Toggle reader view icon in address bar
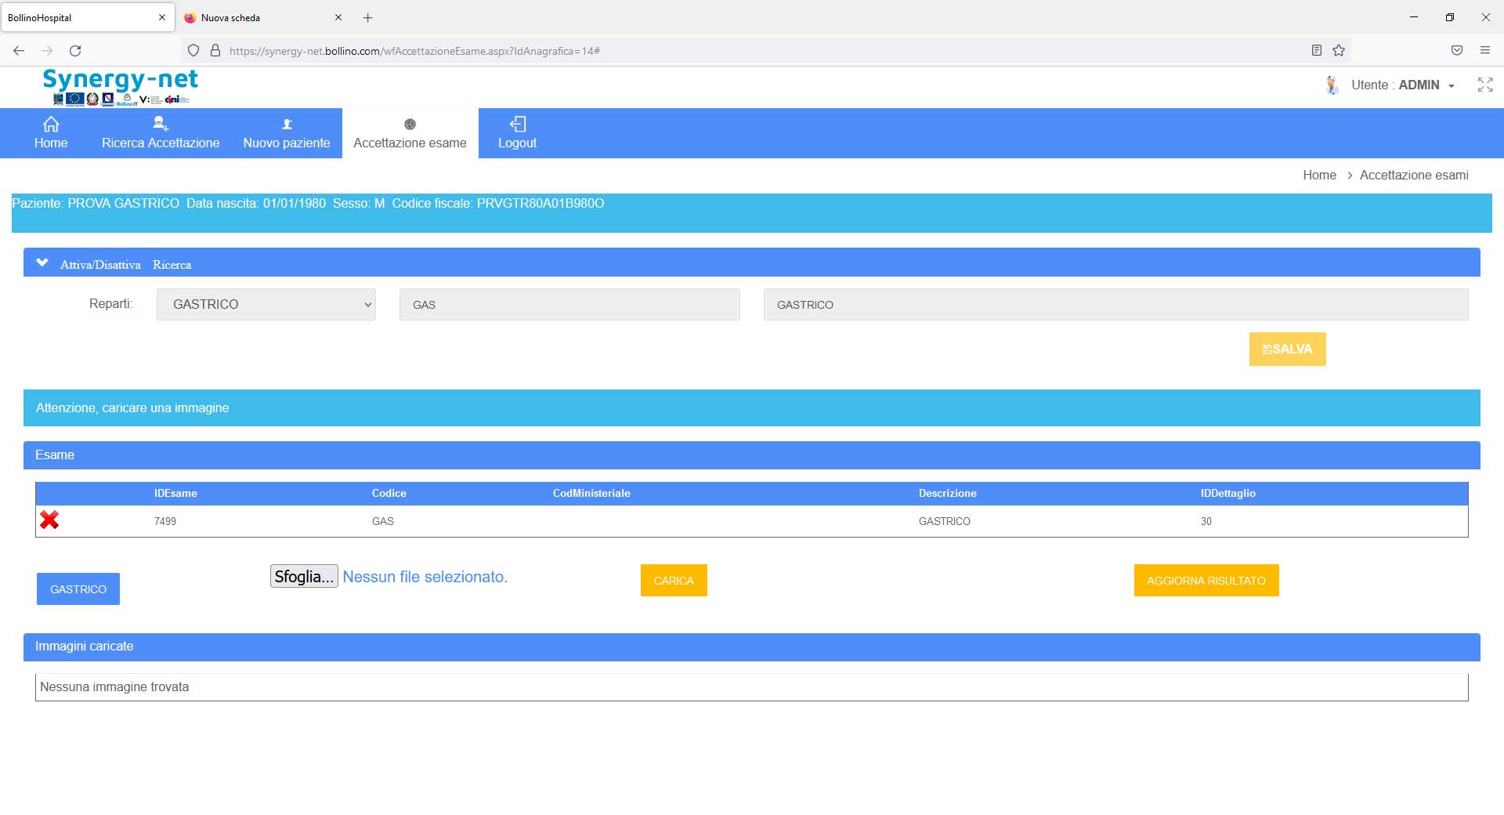 pos(1316,50)
